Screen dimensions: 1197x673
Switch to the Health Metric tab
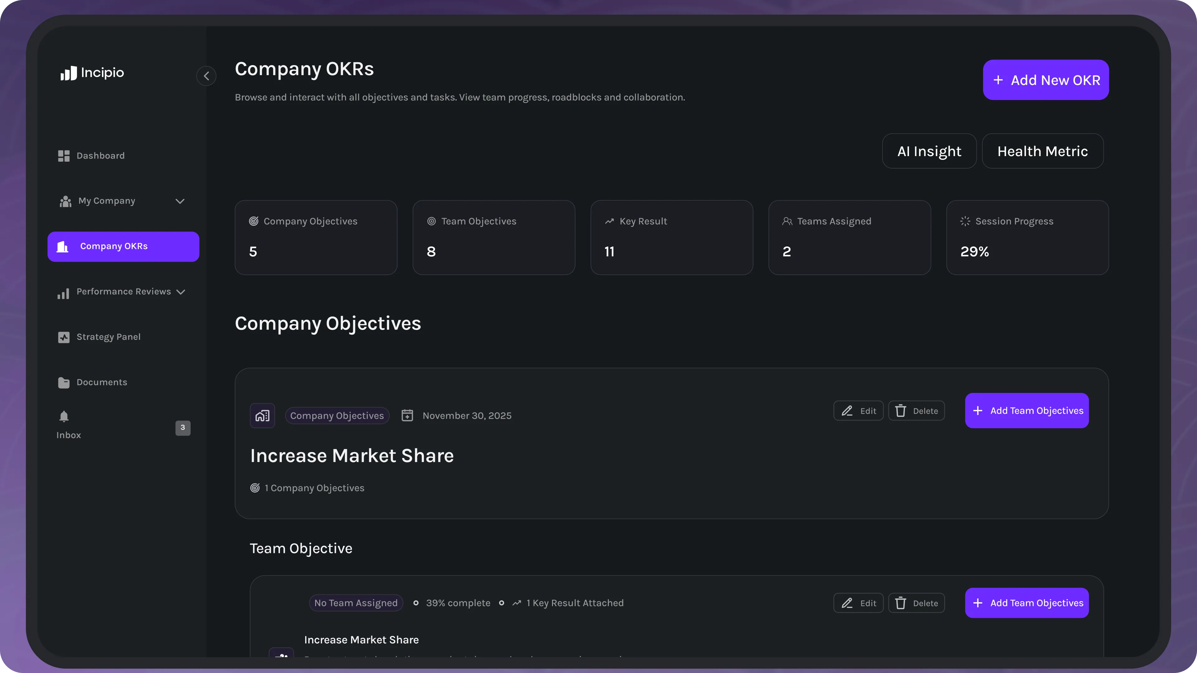(x=1042, y=151)
